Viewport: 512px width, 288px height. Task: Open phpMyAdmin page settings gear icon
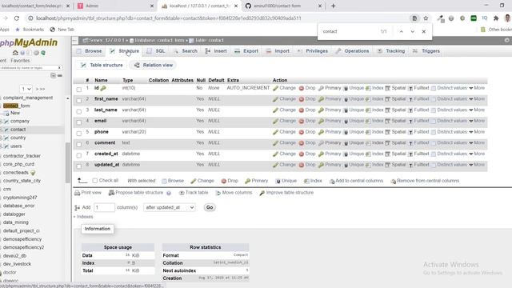pos(506,40)
